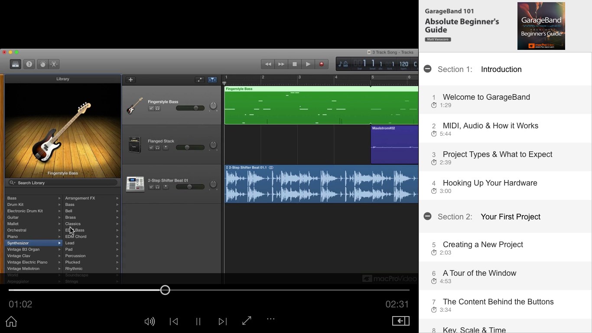The height and width of the screenshot is (333, 592).
Task: Expand the Arrangement FX subcategory arrow
Action: coord(117,198)
